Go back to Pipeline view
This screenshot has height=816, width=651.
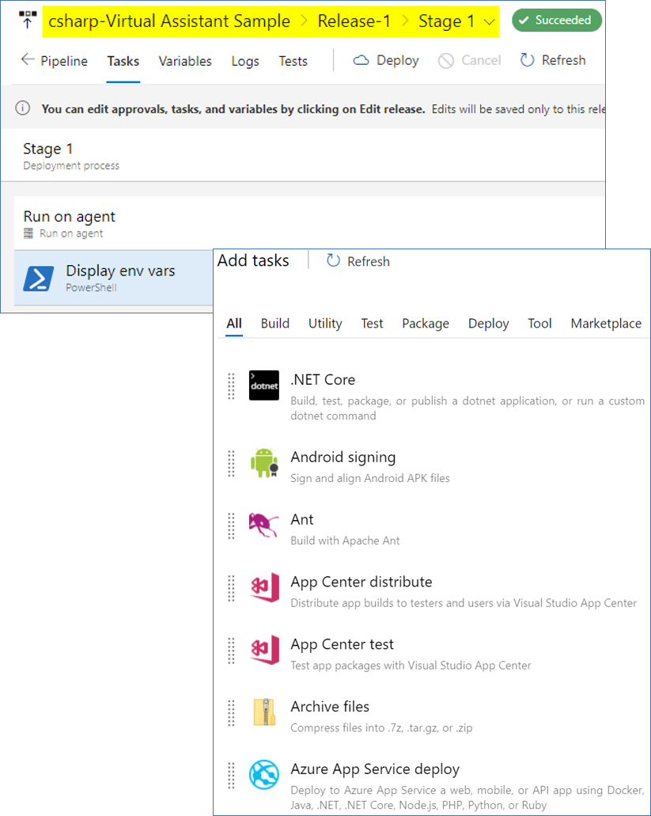[65, 61]
